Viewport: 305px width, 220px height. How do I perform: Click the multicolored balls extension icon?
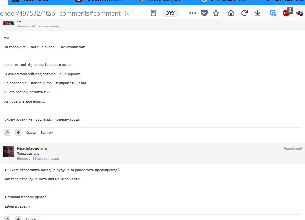pos(299,13)
